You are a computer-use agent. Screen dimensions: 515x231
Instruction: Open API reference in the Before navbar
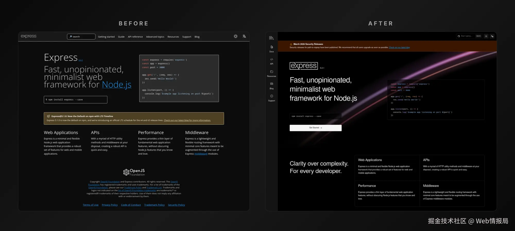(135, 37)
